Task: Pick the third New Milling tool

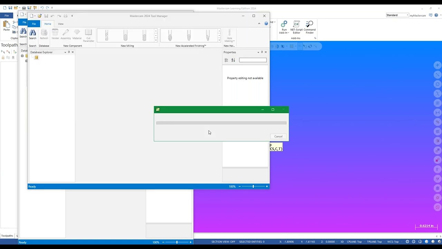Action: click(x=144, y=35)
